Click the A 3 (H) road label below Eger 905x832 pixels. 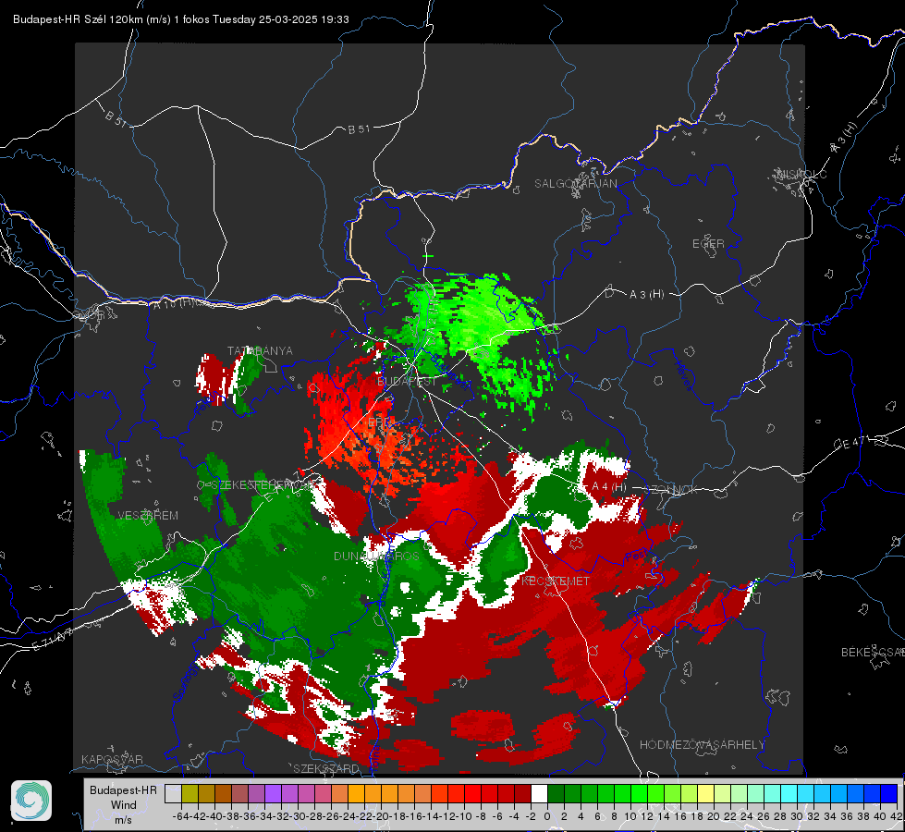coord(646,295)
